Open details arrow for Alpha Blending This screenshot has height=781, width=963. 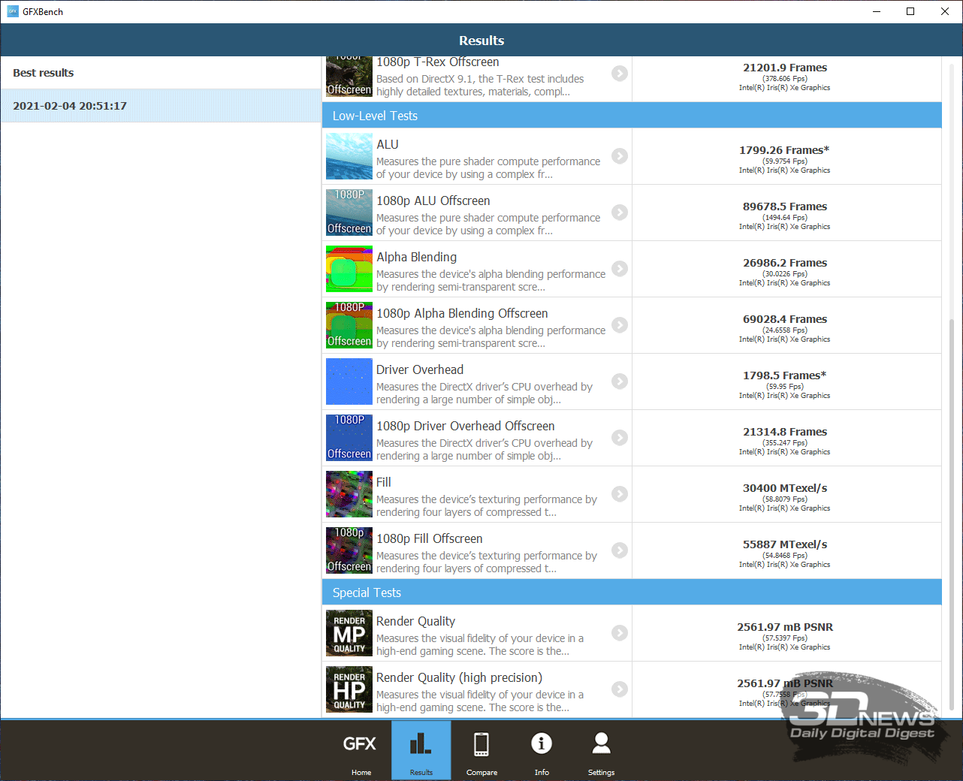coord(620,268)
